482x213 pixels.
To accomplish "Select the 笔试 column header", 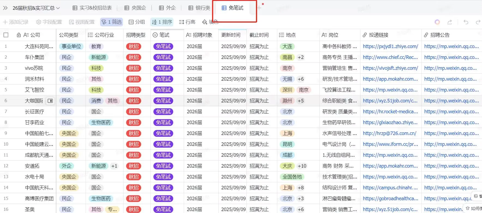I will [x=167, y=35].
